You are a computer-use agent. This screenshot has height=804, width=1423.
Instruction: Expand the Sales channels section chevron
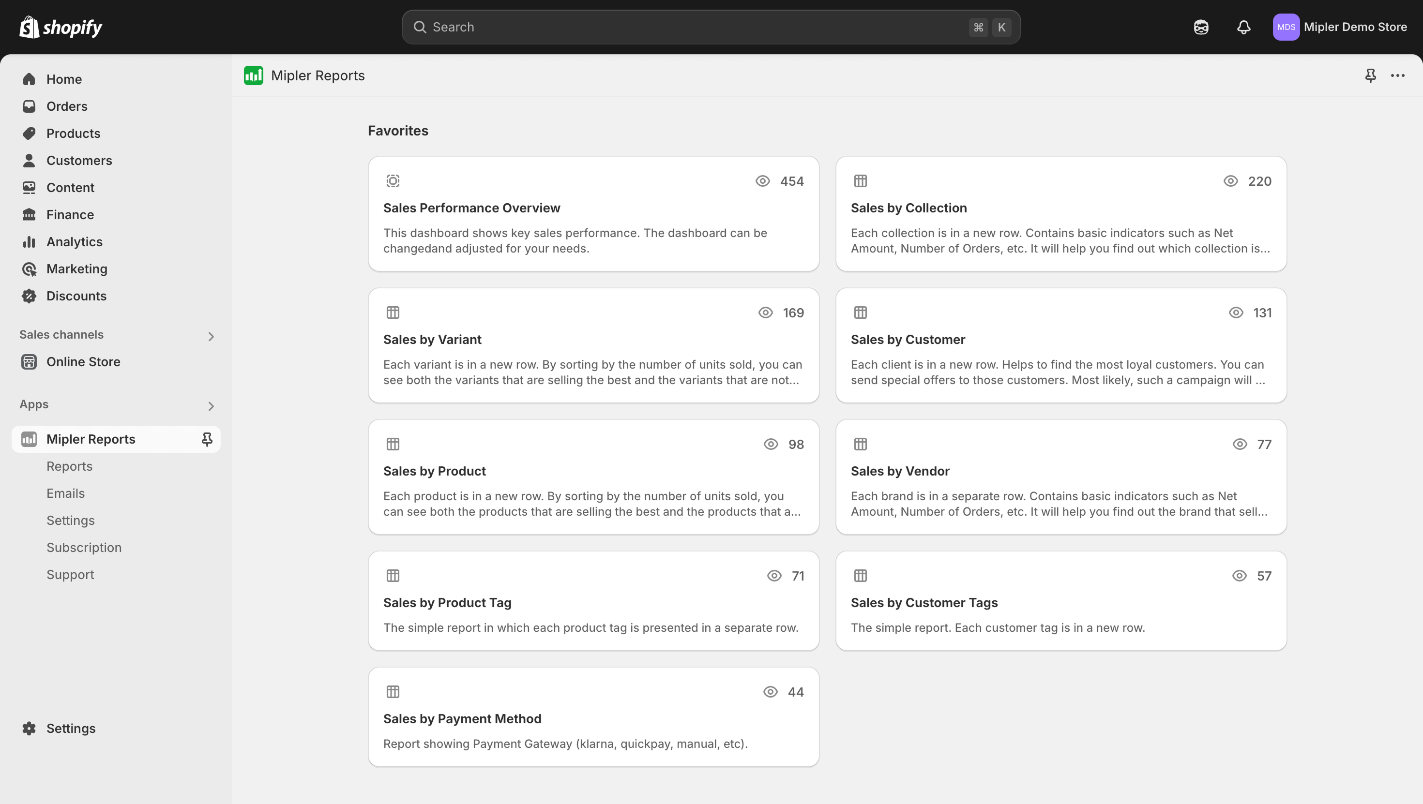tap(211, 336)
